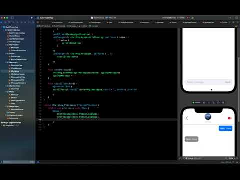The image size is (240, 180).
Task: Click the plus button below navigator
Action: 2,162
